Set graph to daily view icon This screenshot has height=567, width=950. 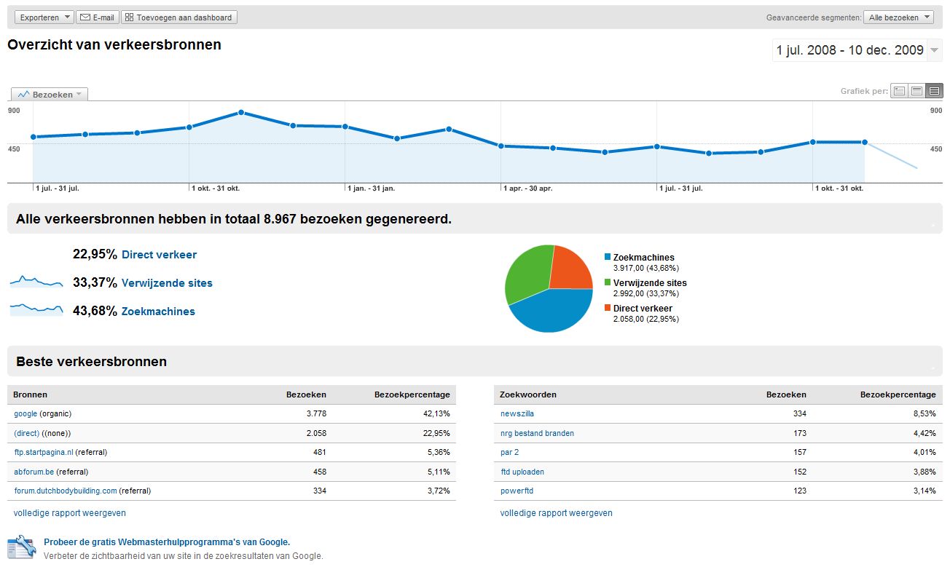(900, 91)
